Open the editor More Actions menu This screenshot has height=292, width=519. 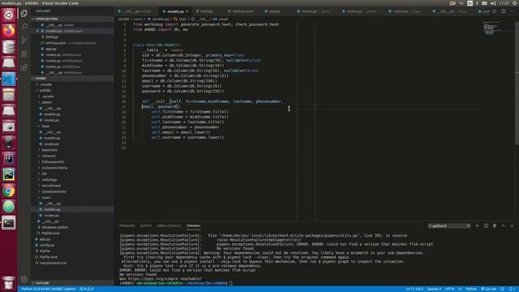pyautogui.click(x=512, y=11)
